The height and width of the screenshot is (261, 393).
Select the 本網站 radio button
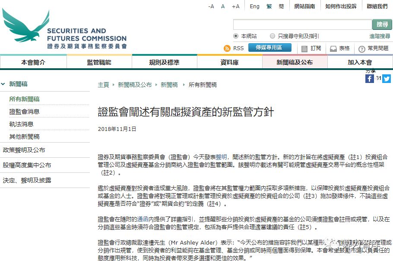pos(236,36)
